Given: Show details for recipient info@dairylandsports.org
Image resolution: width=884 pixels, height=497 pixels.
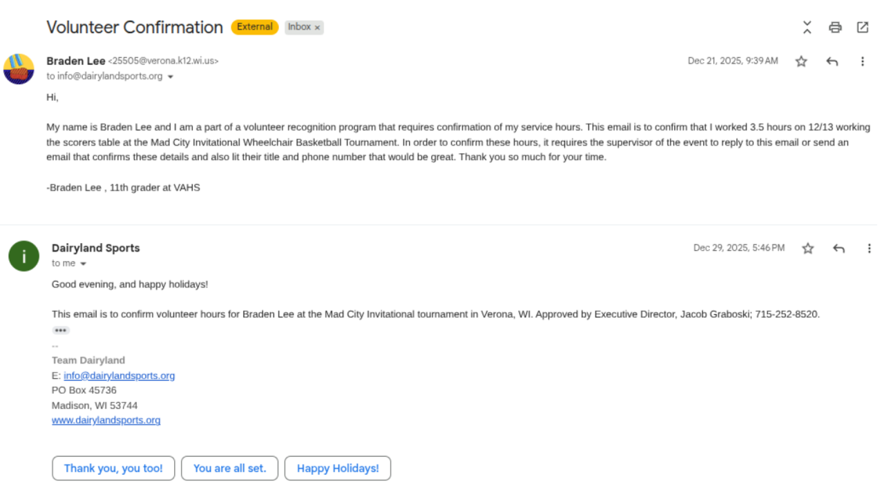Looking at the screenshot, I should (171, 77).
